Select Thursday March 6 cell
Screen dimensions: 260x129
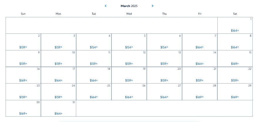164,42
